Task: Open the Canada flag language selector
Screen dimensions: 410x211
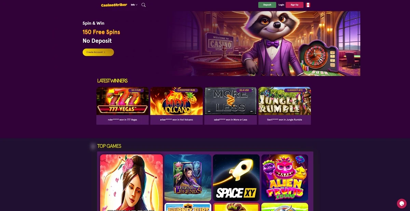Action: click(308, 5)
